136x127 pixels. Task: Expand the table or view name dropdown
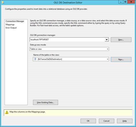tap(107, 59)
